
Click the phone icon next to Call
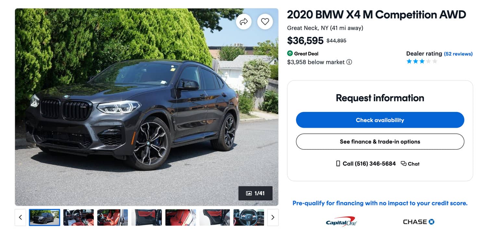pyautogui.click(x=338, y=164)
